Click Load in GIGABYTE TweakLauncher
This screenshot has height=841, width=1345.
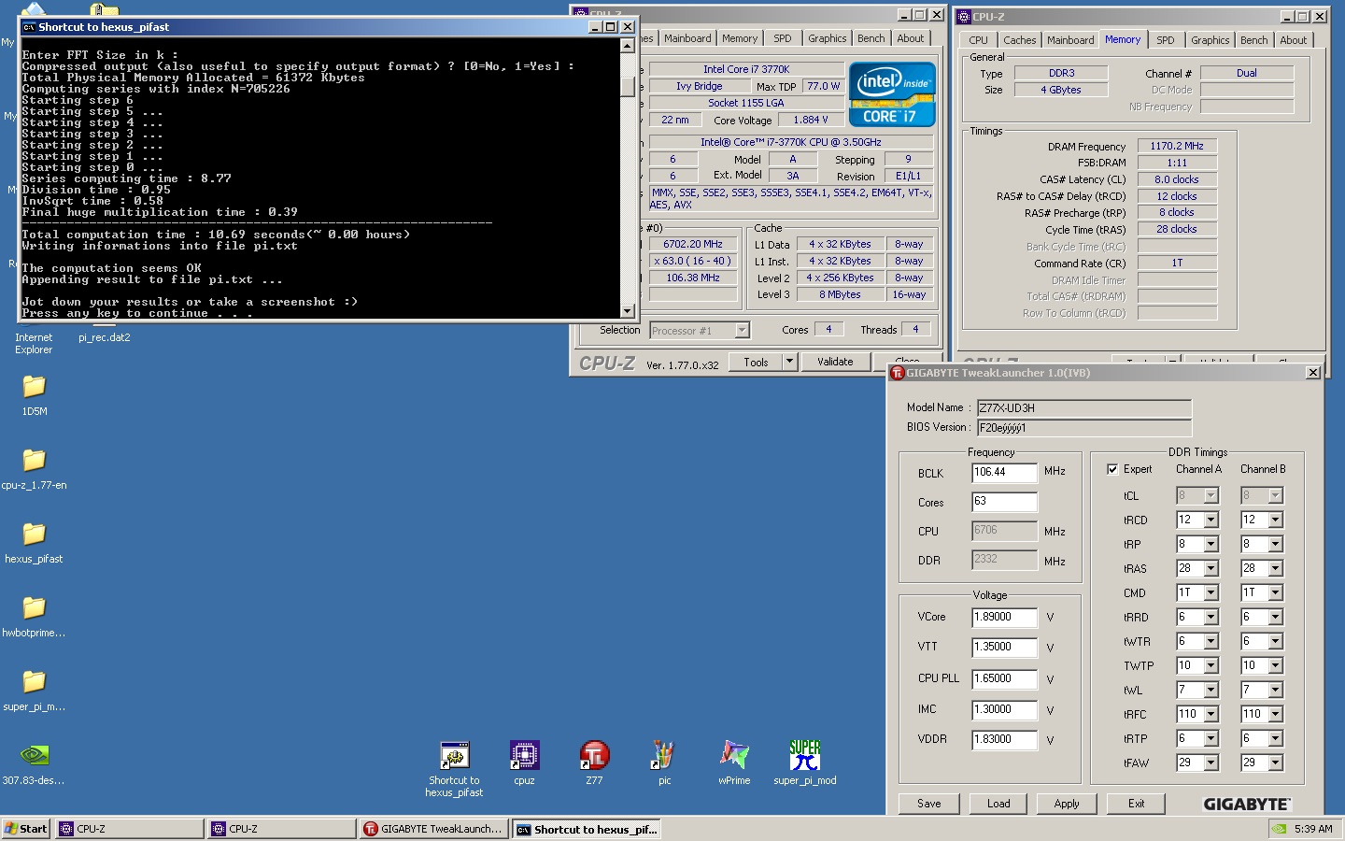[998, 804]
